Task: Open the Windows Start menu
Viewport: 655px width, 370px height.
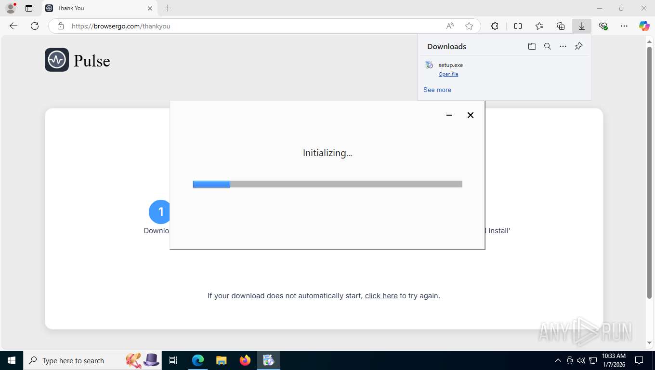Action: tap(12, 360)
